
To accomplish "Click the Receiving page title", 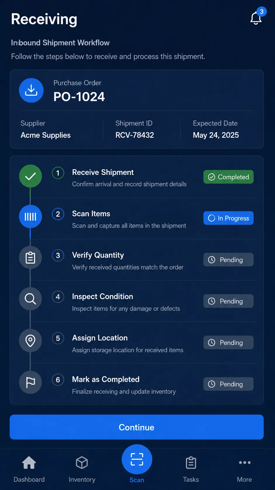I will pos(44,19).
